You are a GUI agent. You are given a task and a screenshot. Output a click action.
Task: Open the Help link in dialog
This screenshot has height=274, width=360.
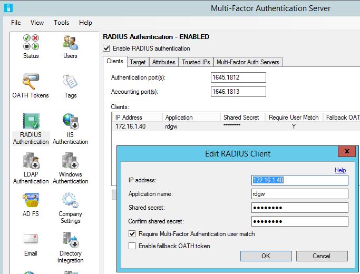(x=340, y=170)
